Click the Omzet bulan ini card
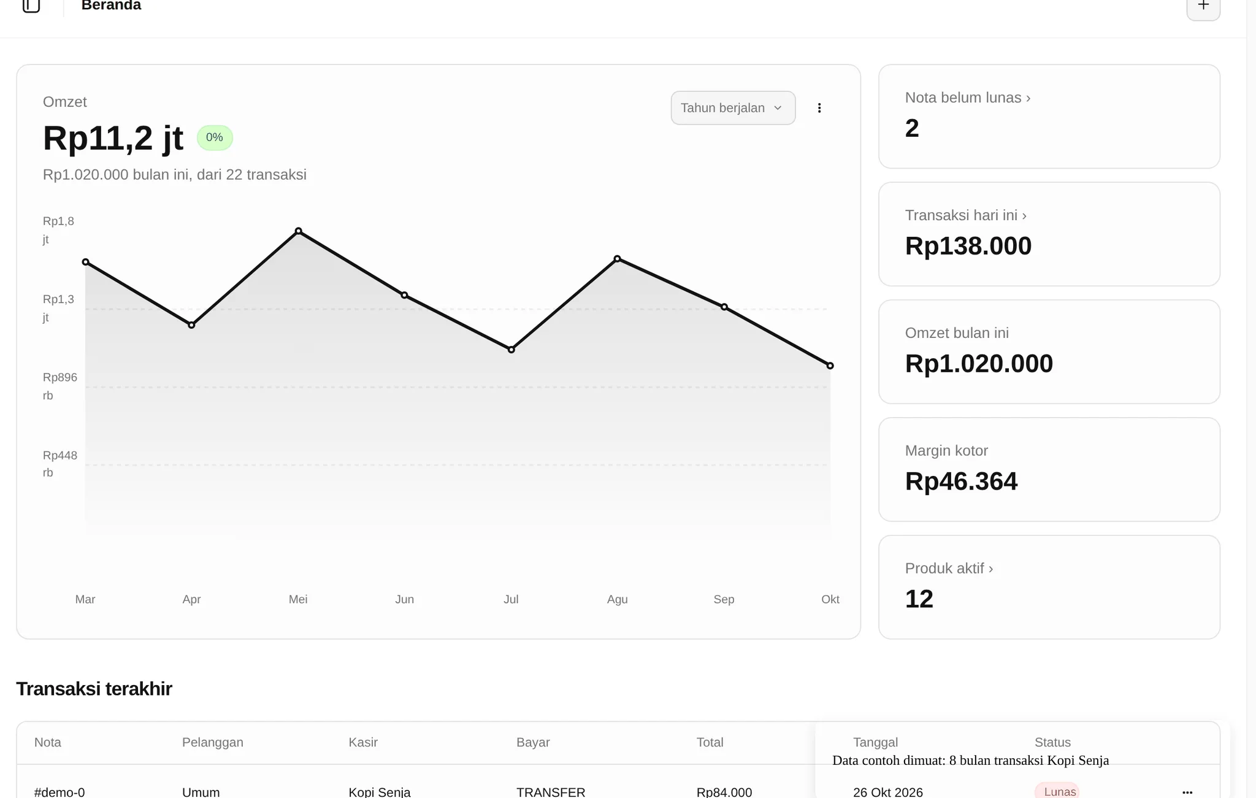 coord(1049,352)
